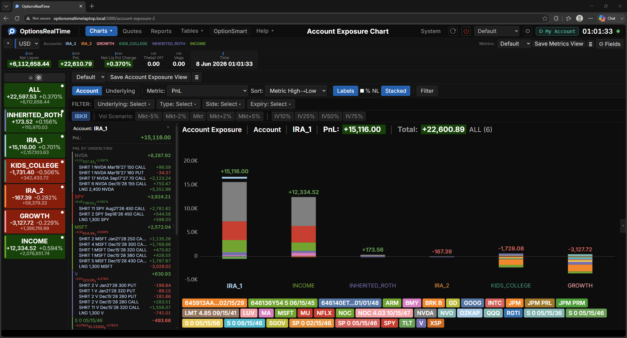Toggle the Stacked chart mode
The height and width of the screenshot is (338, 627).
(x=396, y=91)
